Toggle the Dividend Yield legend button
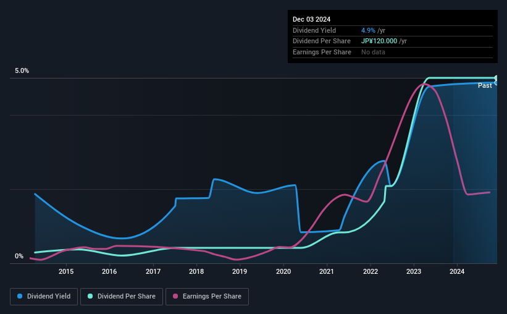The height and width of the screenshot is (314, 507). coord(44,297)
